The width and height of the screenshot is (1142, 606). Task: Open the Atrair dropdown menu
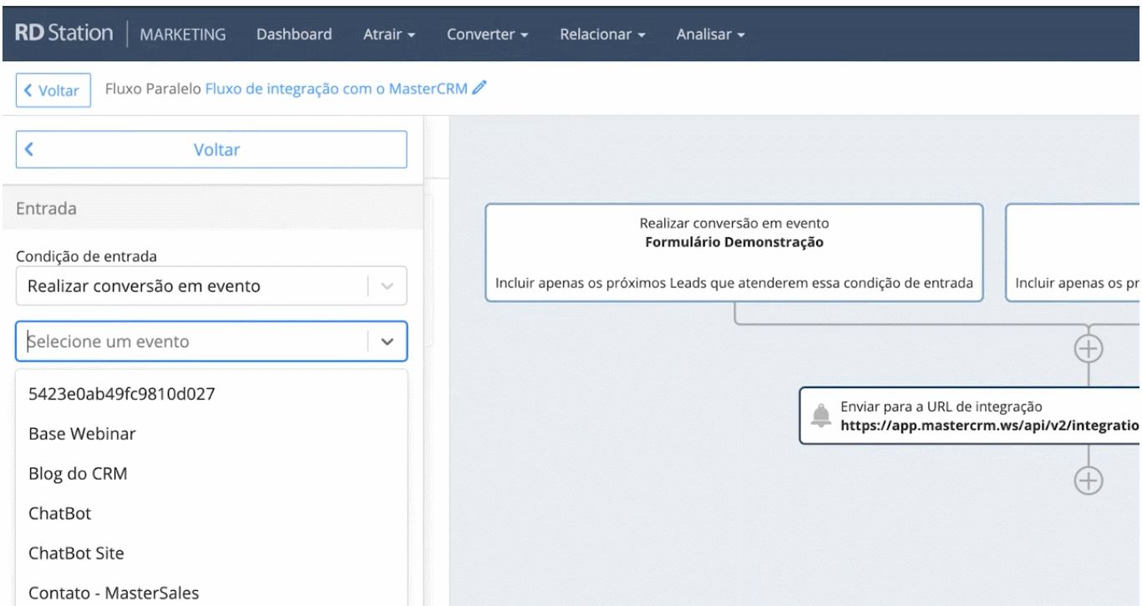pyautogui.click(x=390, y=35)
